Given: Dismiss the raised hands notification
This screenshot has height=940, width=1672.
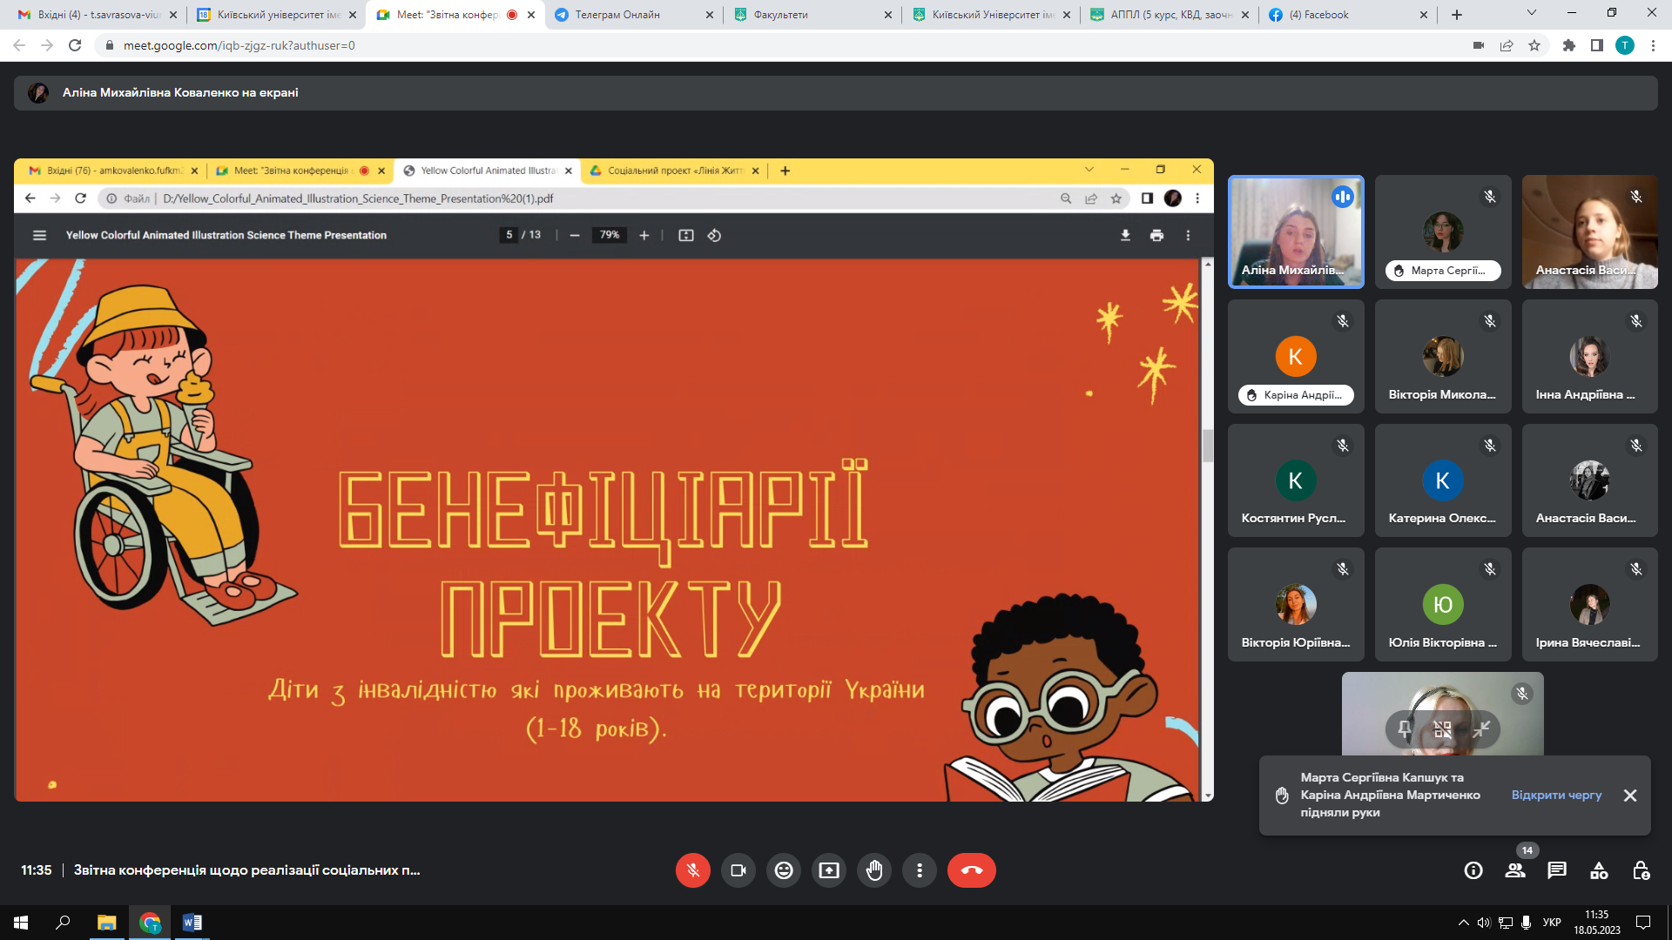Looking at the screenshot, I should tap(1630, 796).
